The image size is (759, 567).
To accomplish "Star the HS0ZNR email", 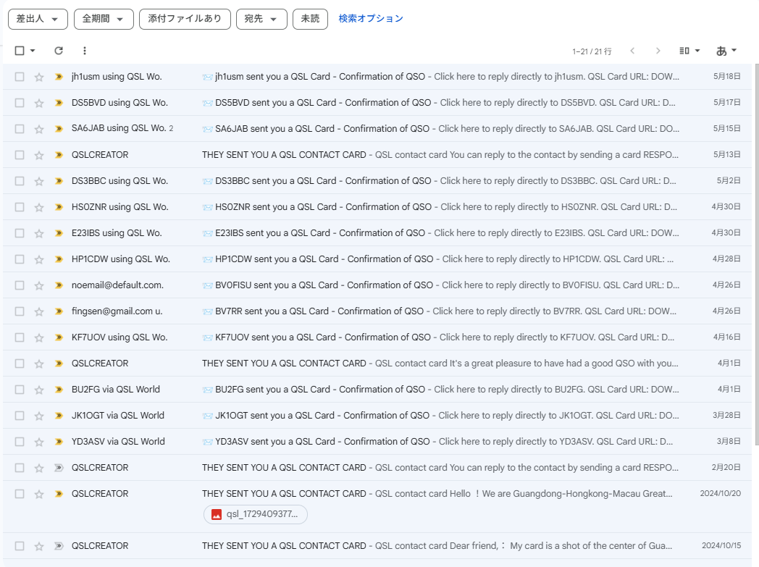I will [39, 208].
